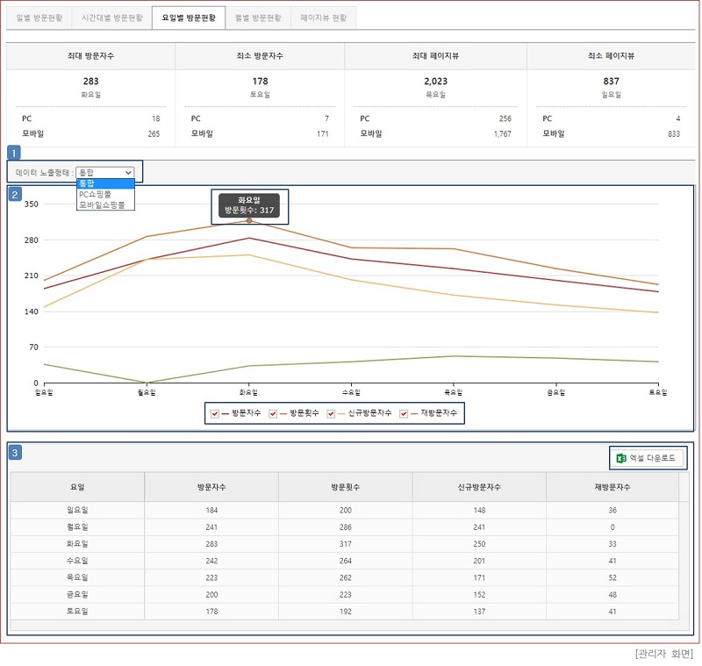Click the 화요일 data point on chart
This screenshot has width=702, height=666.
click(249, 220)
